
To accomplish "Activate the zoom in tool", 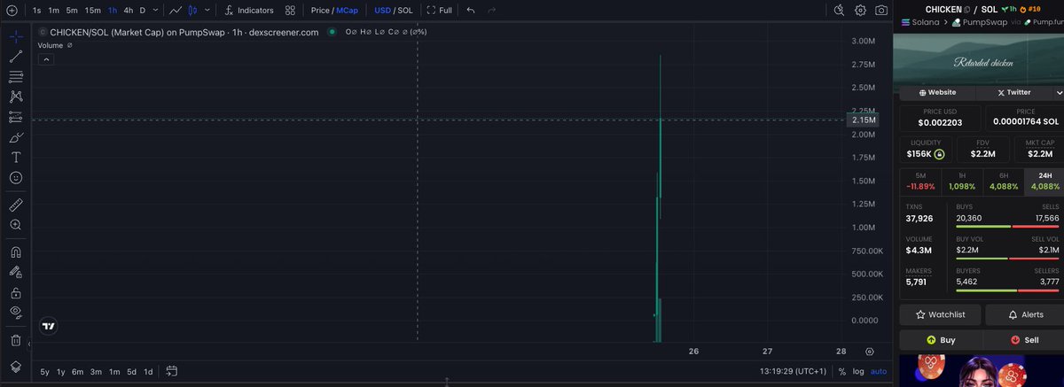I will tap(16, 225).
